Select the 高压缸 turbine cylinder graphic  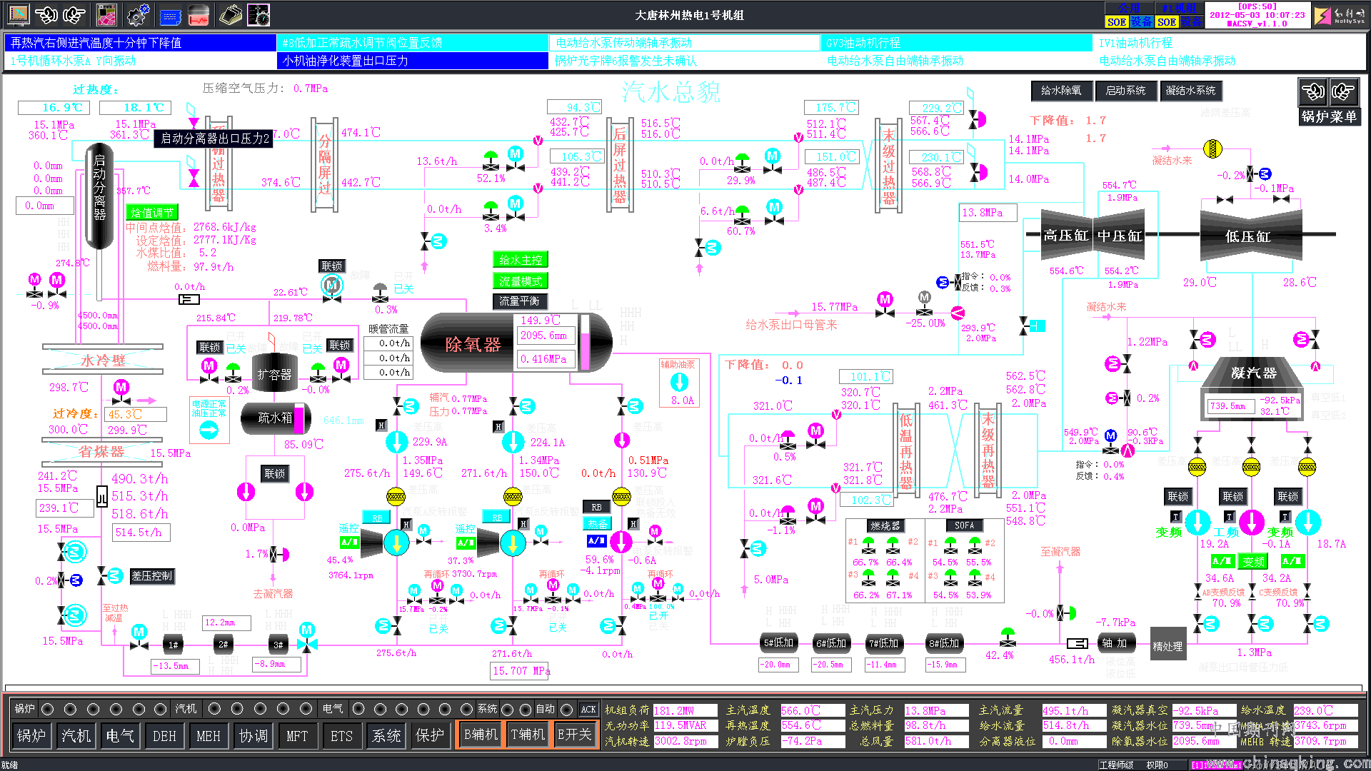(1066, 235)
